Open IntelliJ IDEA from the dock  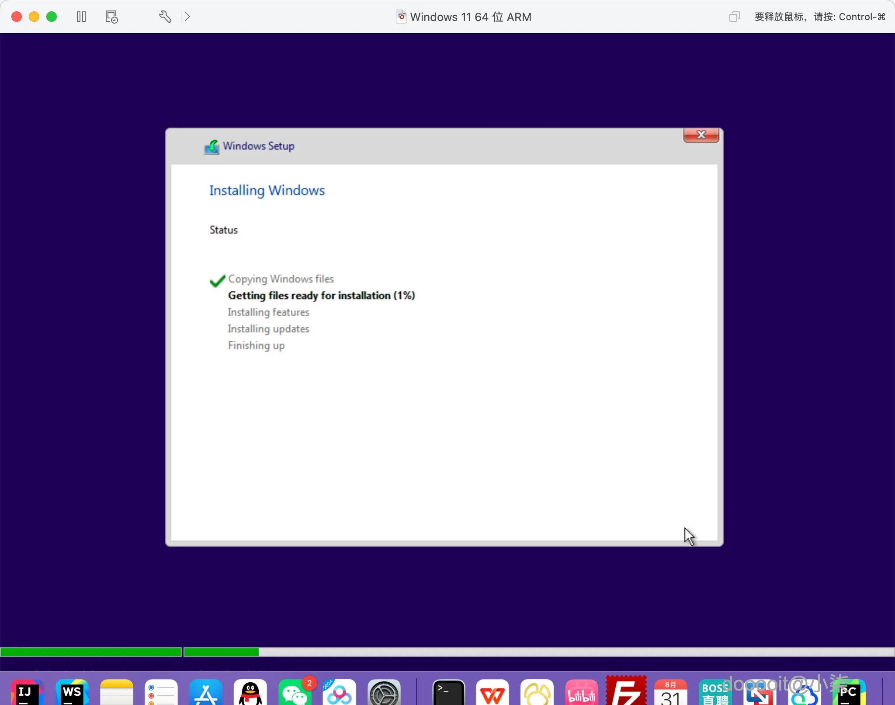point(27,693)
